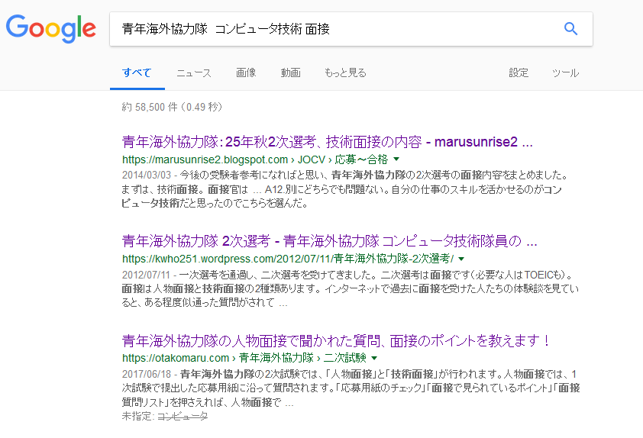Image resolution: width=643 pixels, height=438 pixels.
Task: Open 設定 options
Action: [519, 73]
